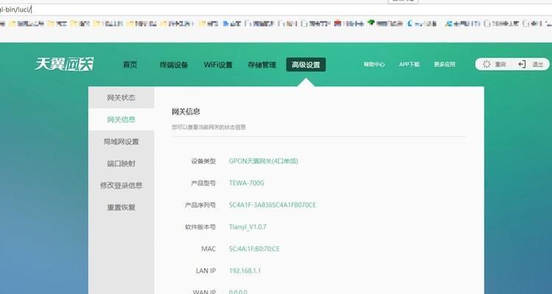552x294 pixels.
Task: Select 网关信息 in sidebar
Action: coord(121,120)
